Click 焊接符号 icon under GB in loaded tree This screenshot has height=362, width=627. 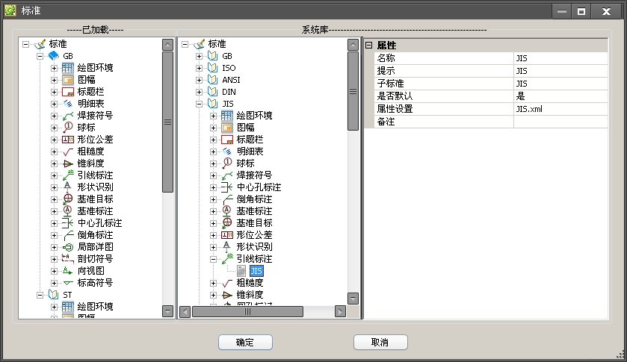click(x=67, y=116)
